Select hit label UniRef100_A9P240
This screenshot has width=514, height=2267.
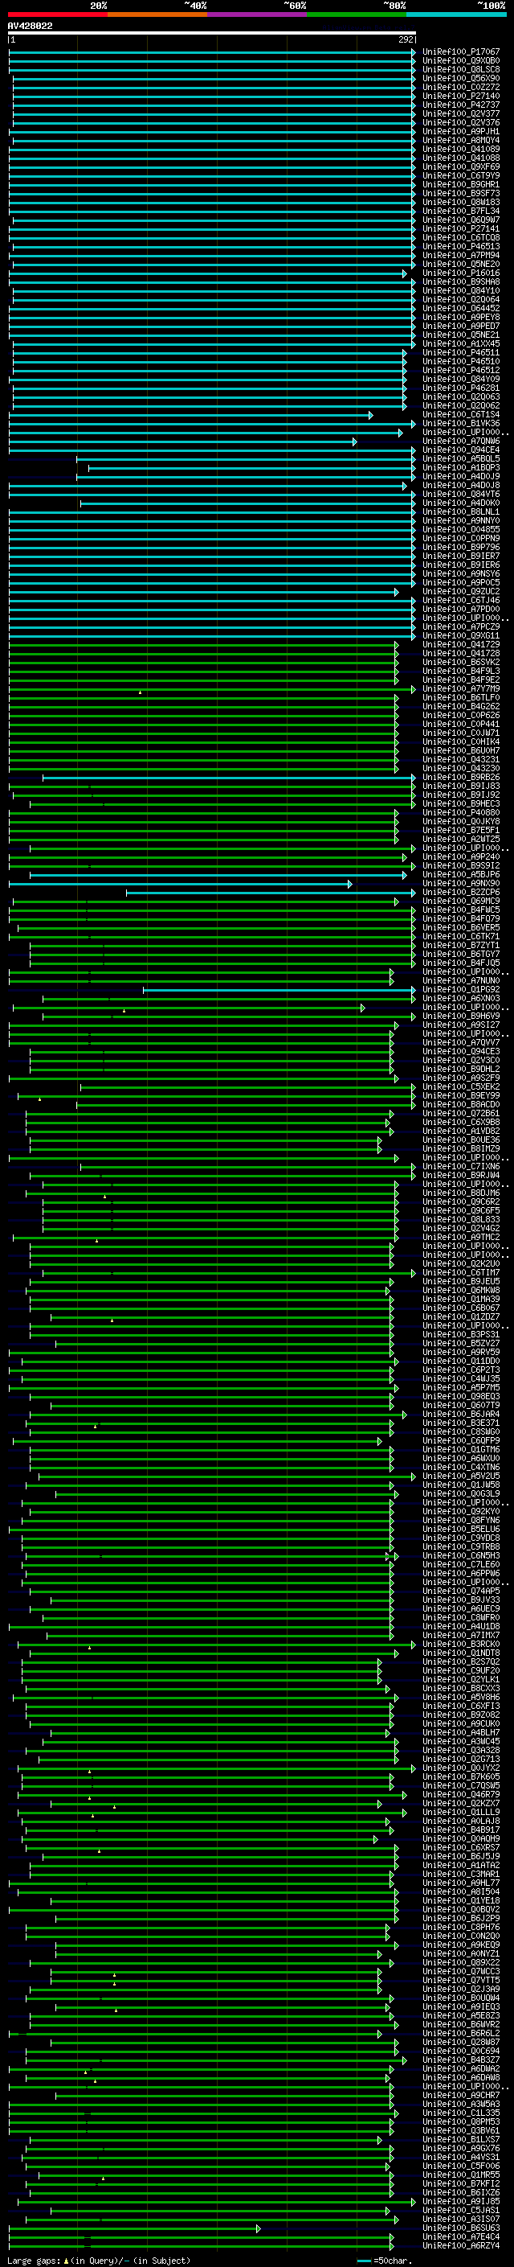(x=460, y=857)
